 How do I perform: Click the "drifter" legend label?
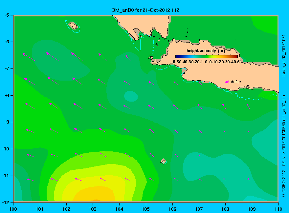(x=236, y=82)
